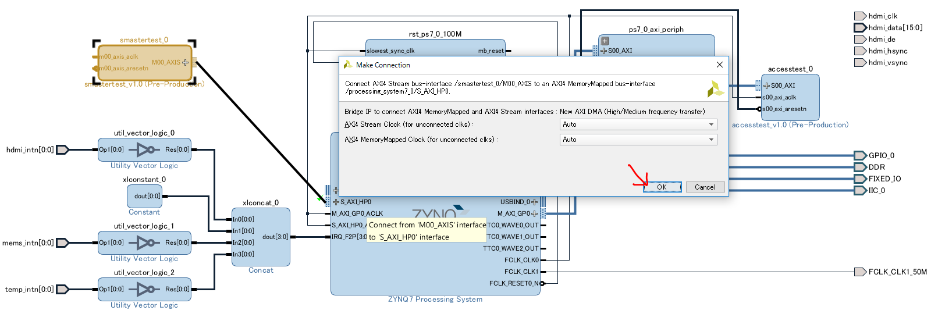The image size is (931, 310).
Task: Open the AXI4 MemoryMapped Clock dropdown
Action: (x=638, y=140)
